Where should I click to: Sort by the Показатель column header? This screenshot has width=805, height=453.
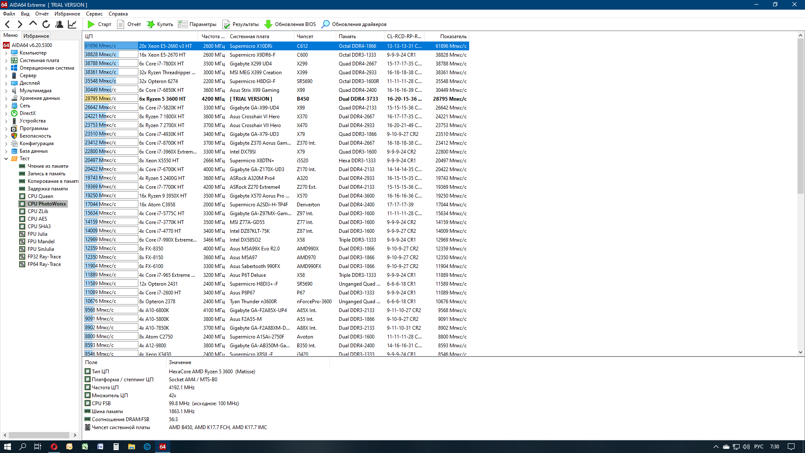[x=453, y=36]
